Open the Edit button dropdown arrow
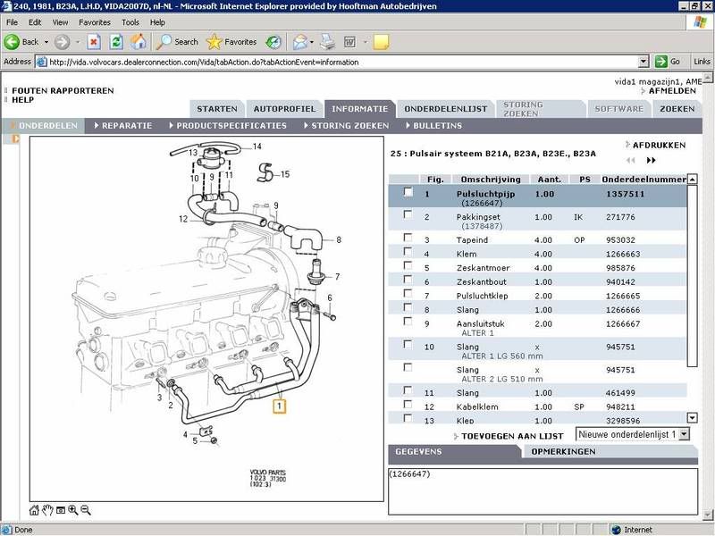Screen dimensions: 715x536 (365, 42)
